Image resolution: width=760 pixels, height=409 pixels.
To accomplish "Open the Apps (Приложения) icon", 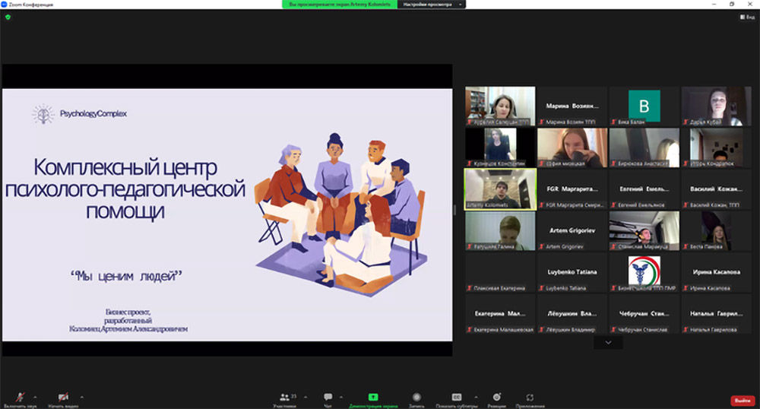I will [x=530, y=397].
